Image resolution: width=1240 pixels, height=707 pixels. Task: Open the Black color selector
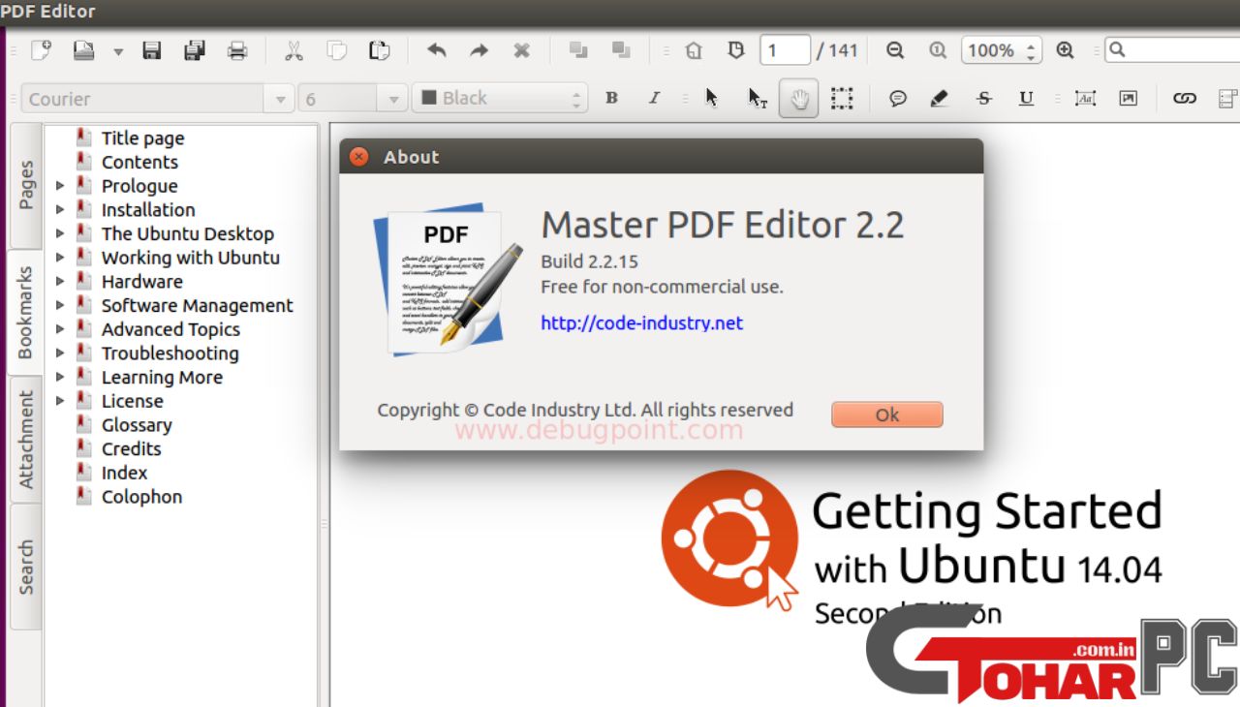(x=499, y=99)
